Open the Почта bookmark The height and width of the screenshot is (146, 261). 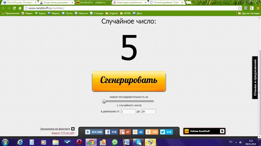pos(67,13)
